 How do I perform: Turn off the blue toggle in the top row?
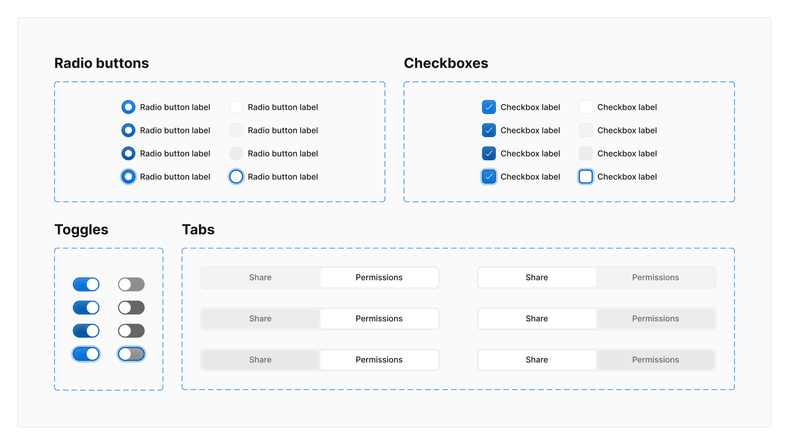(86, 284)
